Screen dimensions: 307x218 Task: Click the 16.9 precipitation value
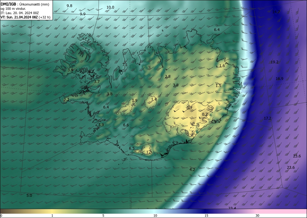tap(279, 79)
